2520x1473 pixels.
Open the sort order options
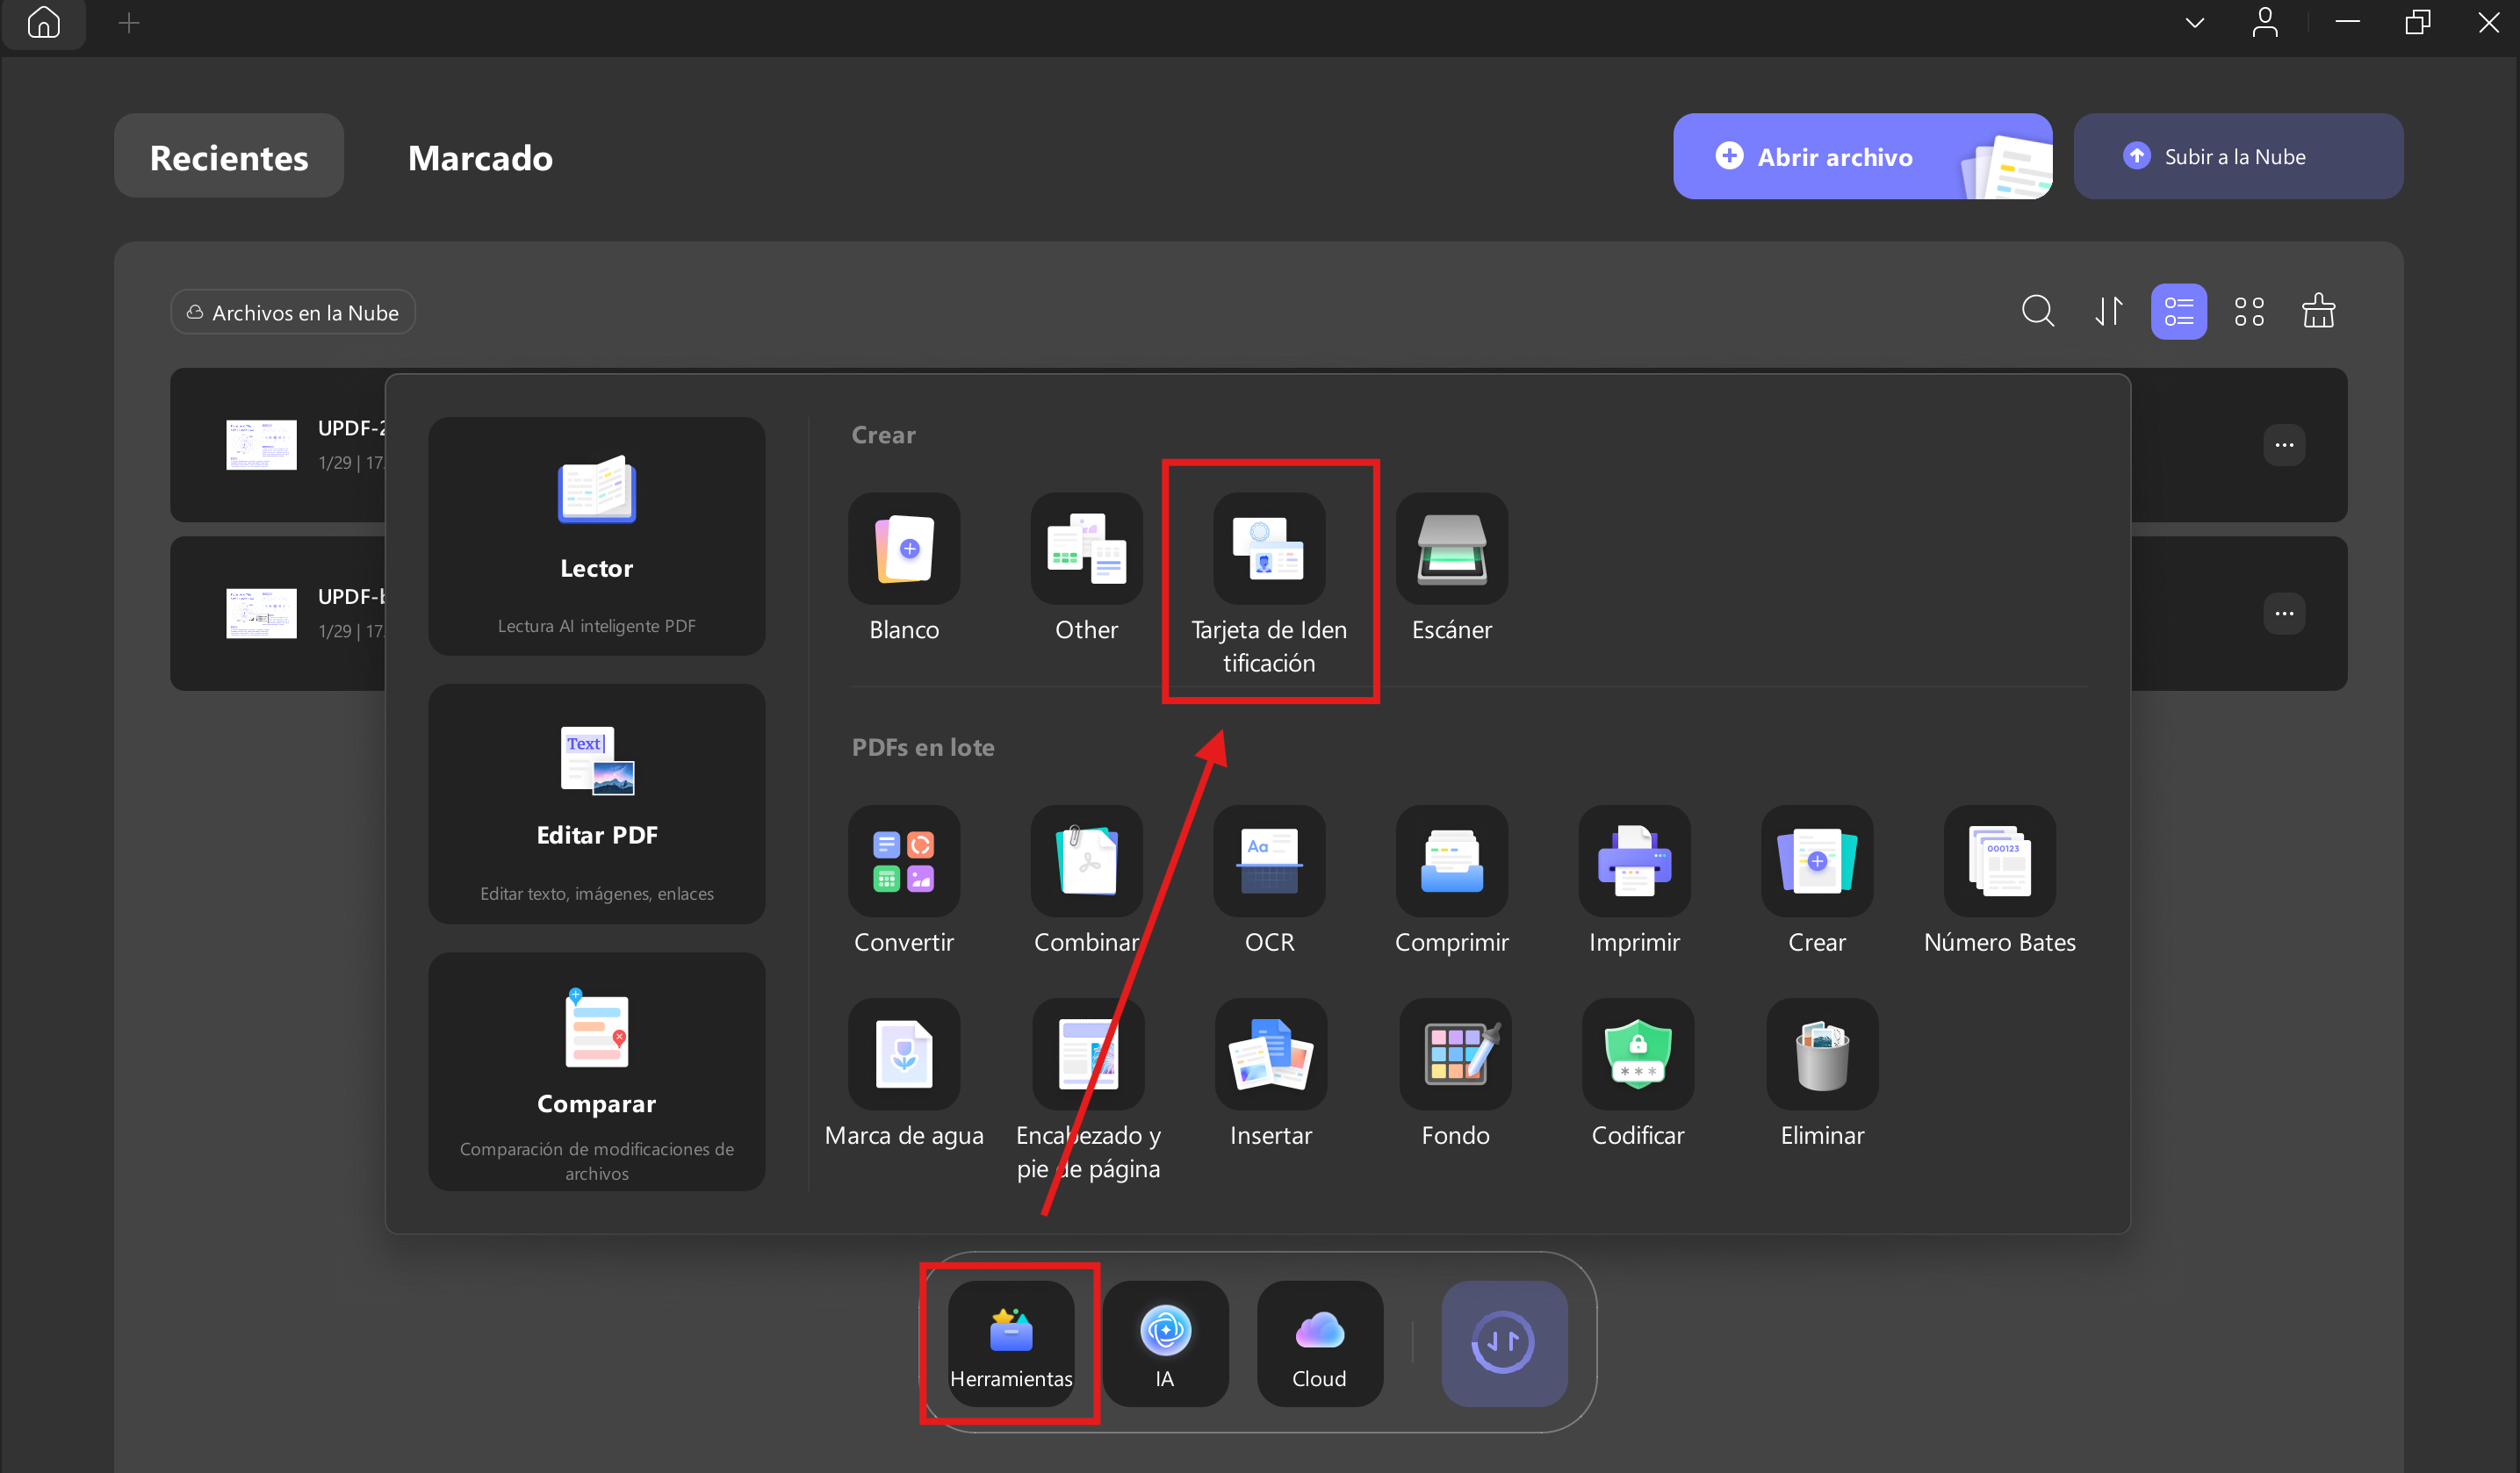(2108, 311)
